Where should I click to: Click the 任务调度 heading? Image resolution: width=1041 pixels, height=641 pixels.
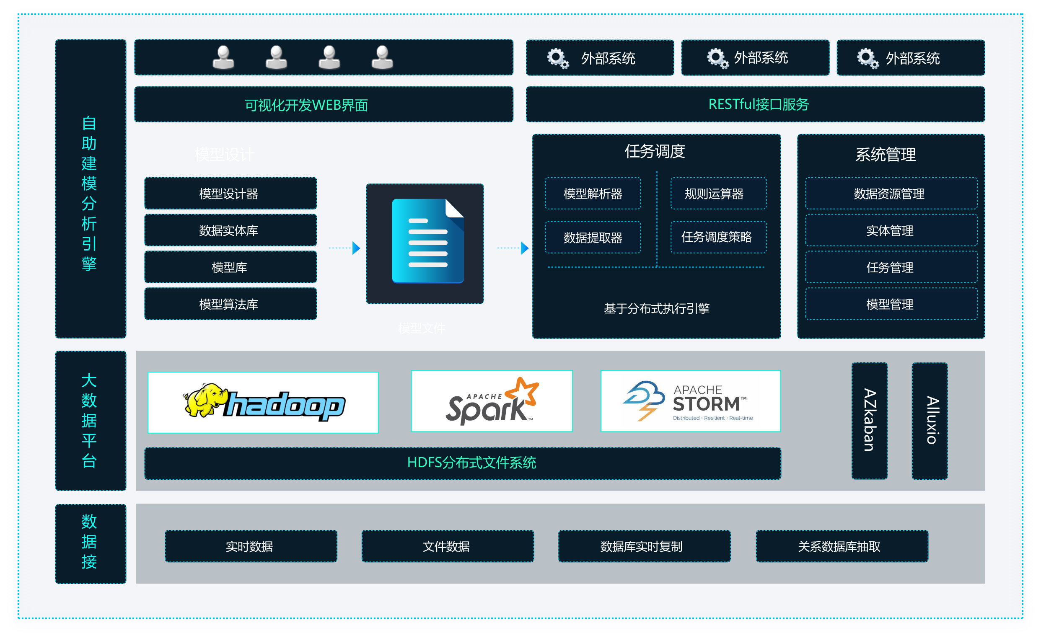pos(655,151)
